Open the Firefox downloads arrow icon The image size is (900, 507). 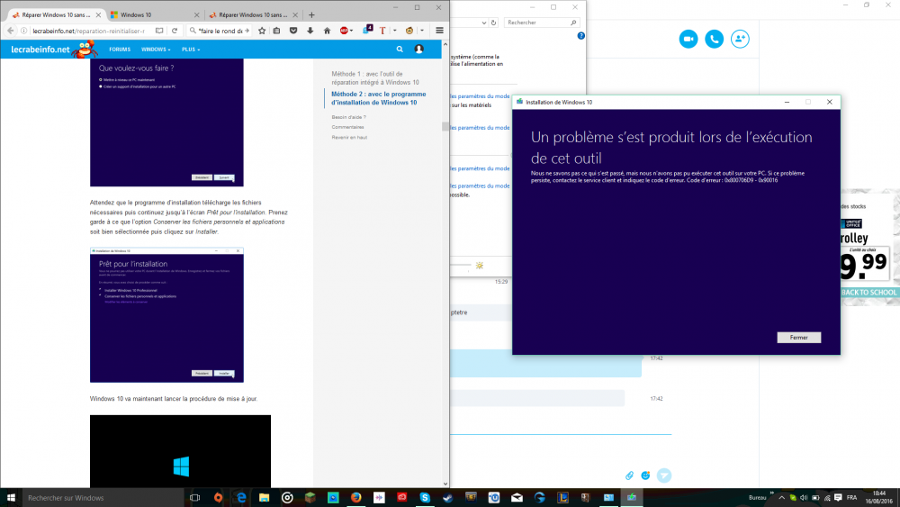(310, 30)
